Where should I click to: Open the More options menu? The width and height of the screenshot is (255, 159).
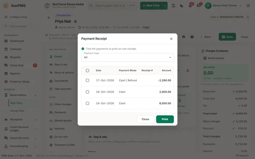click(x=206, y=37)
